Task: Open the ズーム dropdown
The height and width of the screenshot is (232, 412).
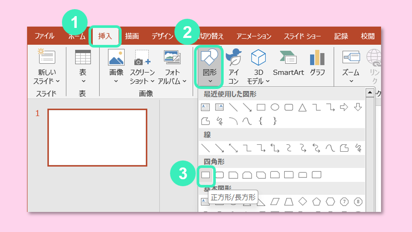Action: pyautogui.click(x=351, y=66)
